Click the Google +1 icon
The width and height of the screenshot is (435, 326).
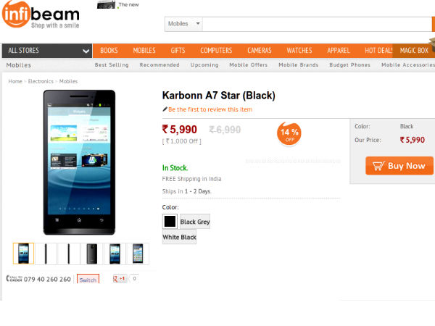coord(120,278)
